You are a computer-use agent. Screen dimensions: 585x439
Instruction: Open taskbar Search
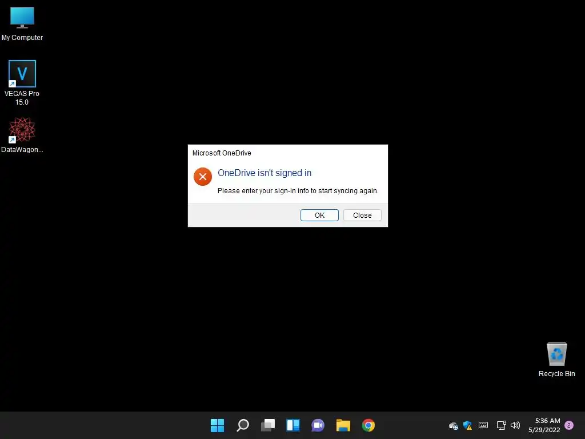242,425
